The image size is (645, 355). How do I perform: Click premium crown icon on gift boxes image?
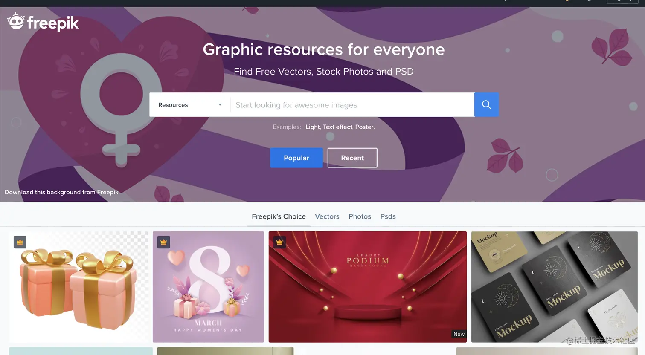pyautogui.click(x=20, y=242)
